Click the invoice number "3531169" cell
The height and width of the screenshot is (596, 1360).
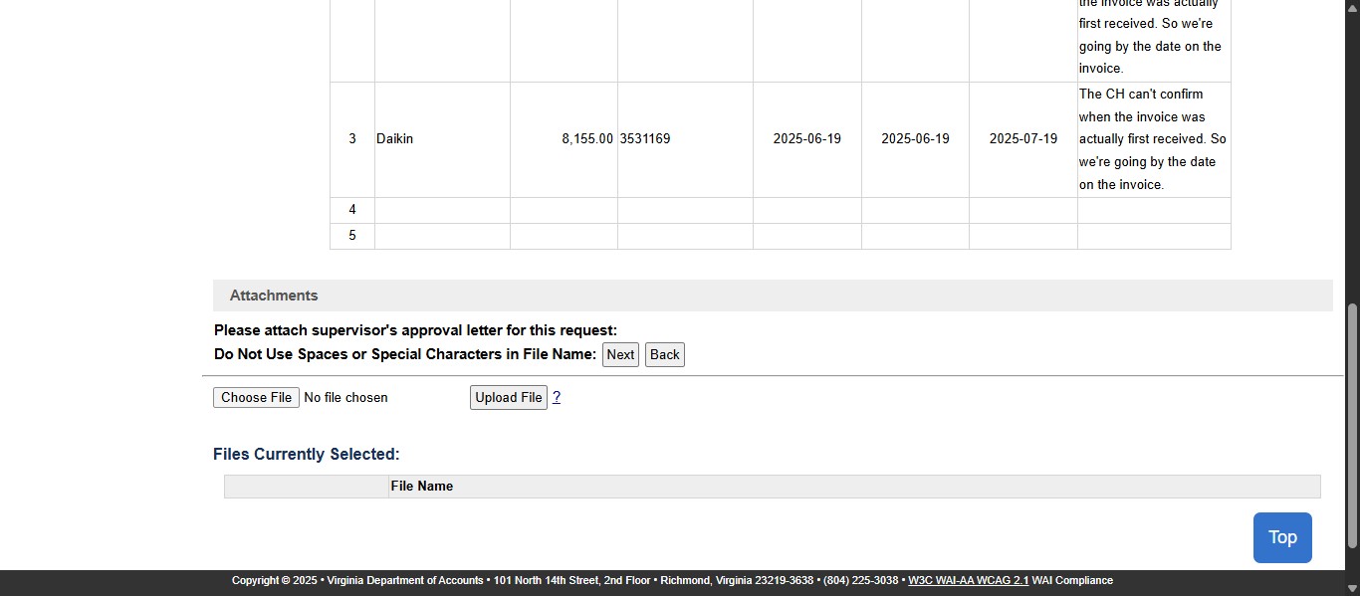click(645, 138)
